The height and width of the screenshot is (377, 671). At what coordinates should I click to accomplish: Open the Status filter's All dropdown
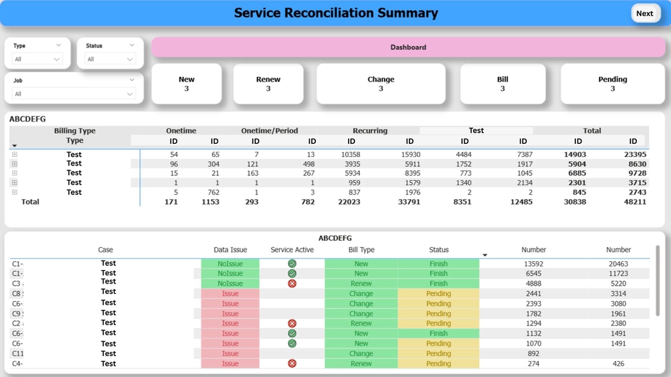(x=110, y=59)
